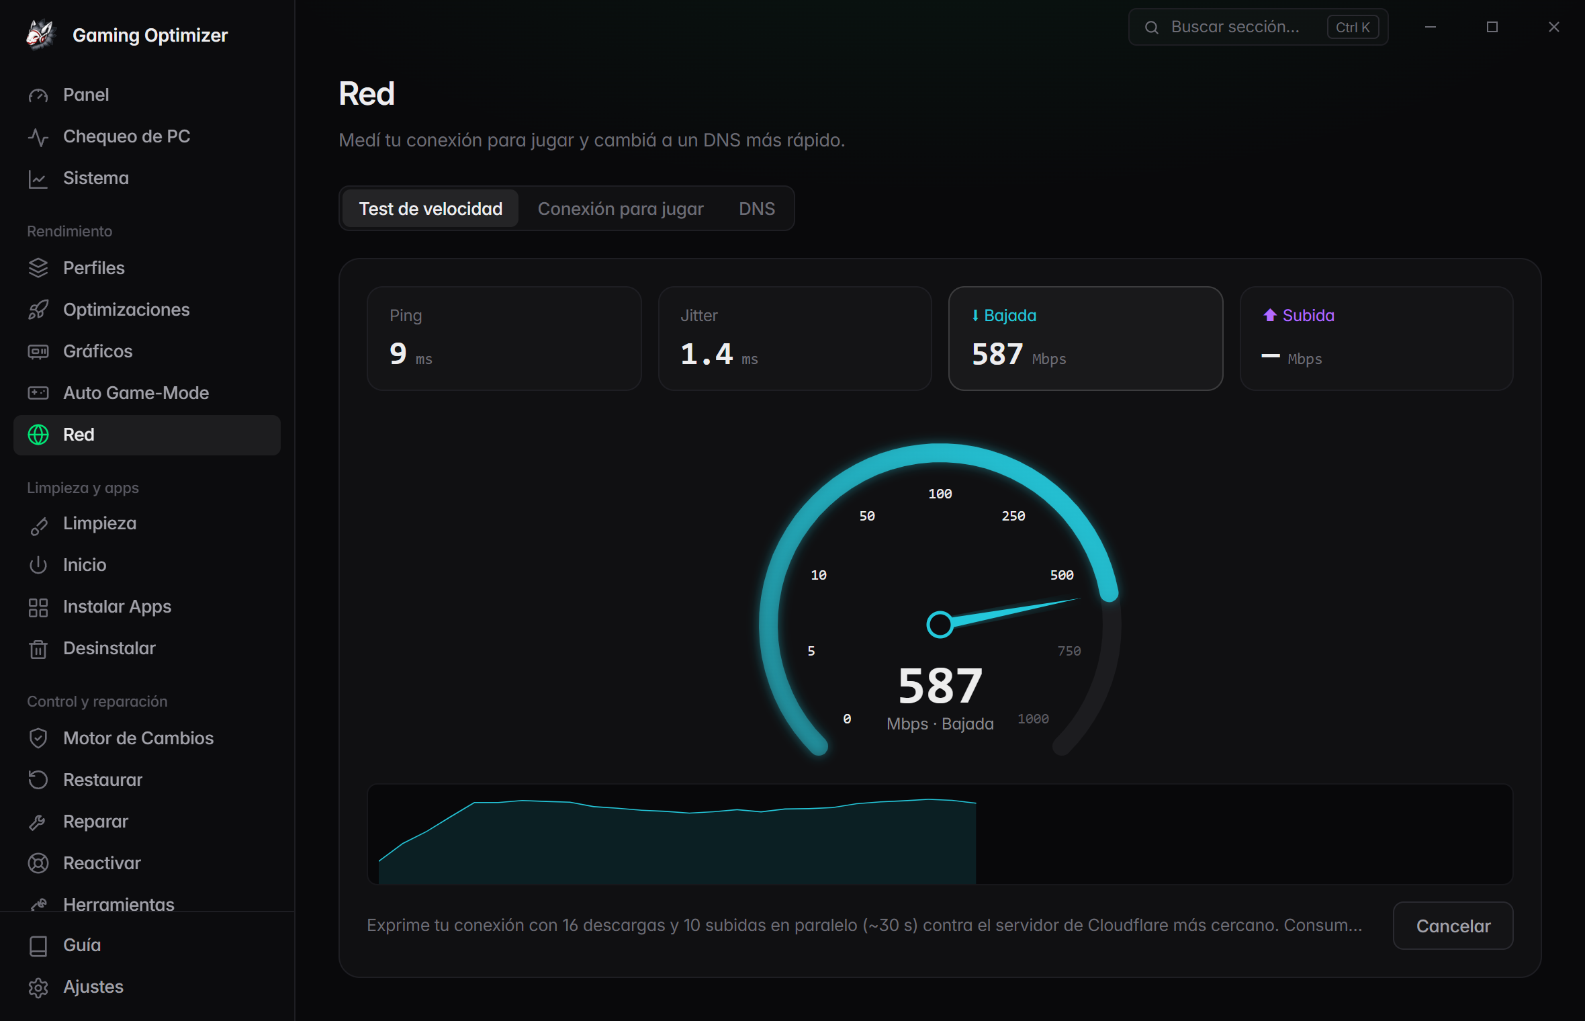This screenshot has height=1021, width=1585.
Task: Click the Ping result card
Action: [x=504, y=339]
